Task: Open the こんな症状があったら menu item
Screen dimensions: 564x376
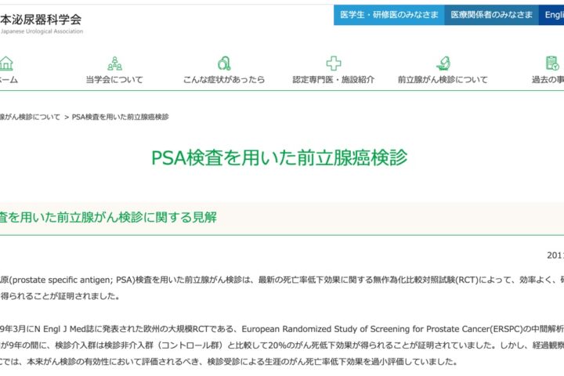Action: pyautogui.click(x=224, y=80)
